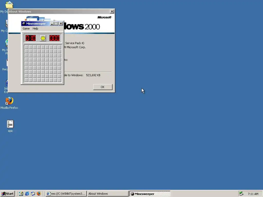
Task: Launch Firefox from the Quick Launch bar
Action: pos(39,194)
